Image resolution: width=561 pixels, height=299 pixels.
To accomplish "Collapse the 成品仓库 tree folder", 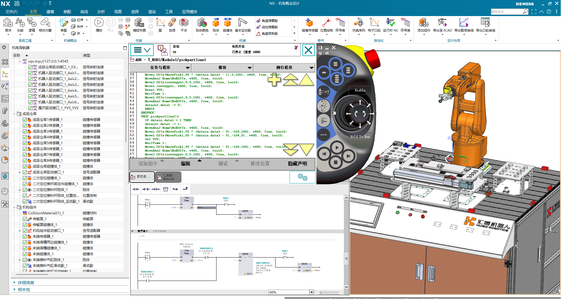I will 14,114.
